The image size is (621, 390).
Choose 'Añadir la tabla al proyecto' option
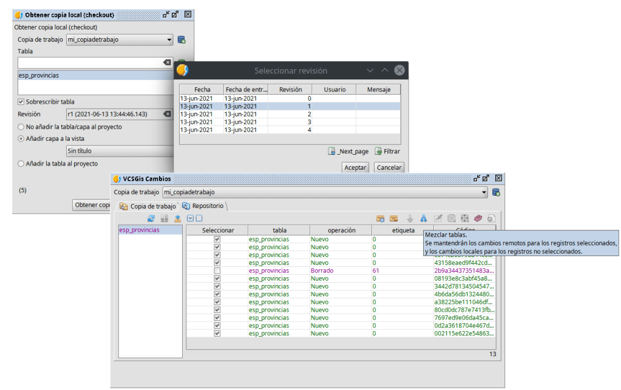pos(21,163)
